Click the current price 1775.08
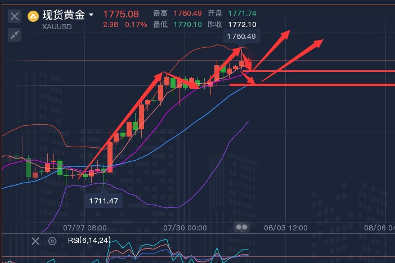Image resolution: width=395 pixels, height=263 pixels. 121,13
